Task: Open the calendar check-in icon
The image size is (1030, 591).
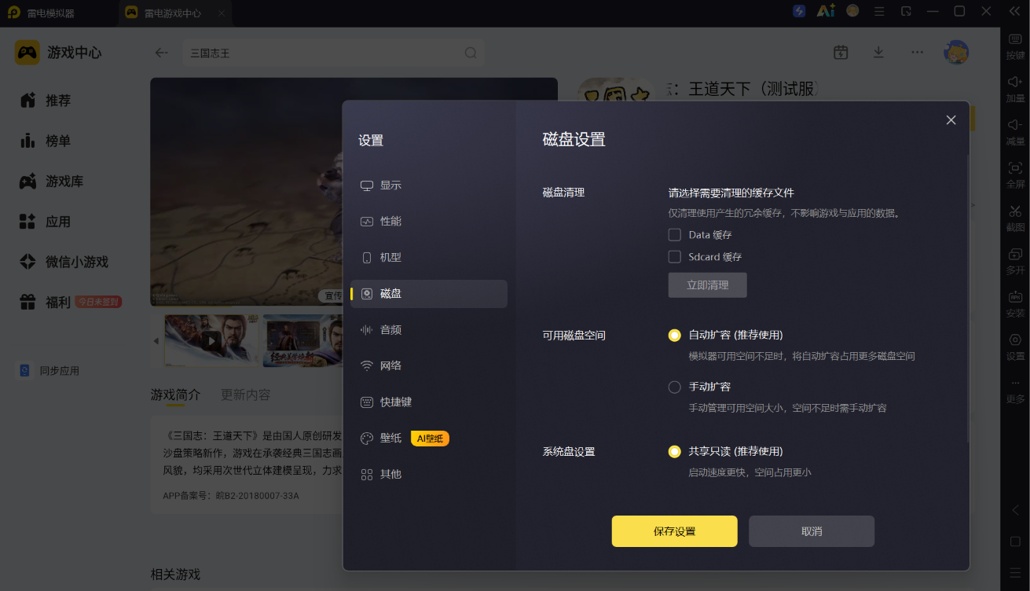Action: (841, 53)
